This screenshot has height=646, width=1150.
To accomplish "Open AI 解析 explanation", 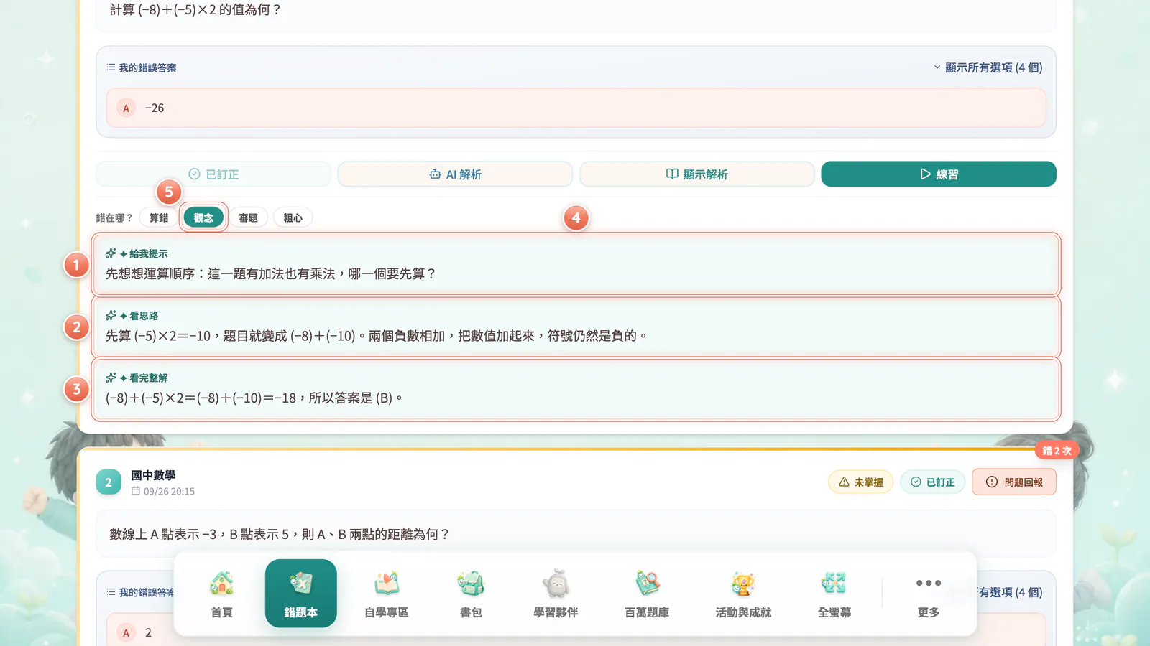I will pyautogui.click(x=455, y=174).
